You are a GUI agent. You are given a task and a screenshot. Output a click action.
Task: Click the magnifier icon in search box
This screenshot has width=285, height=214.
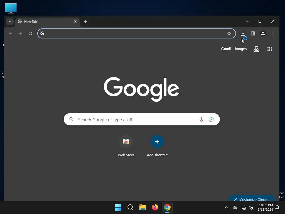tap(72, 119)
